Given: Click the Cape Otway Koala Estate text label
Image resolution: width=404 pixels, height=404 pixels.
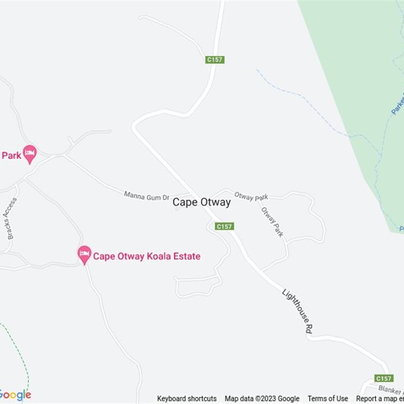Looking at the screenshot, I should click(146, 256).
